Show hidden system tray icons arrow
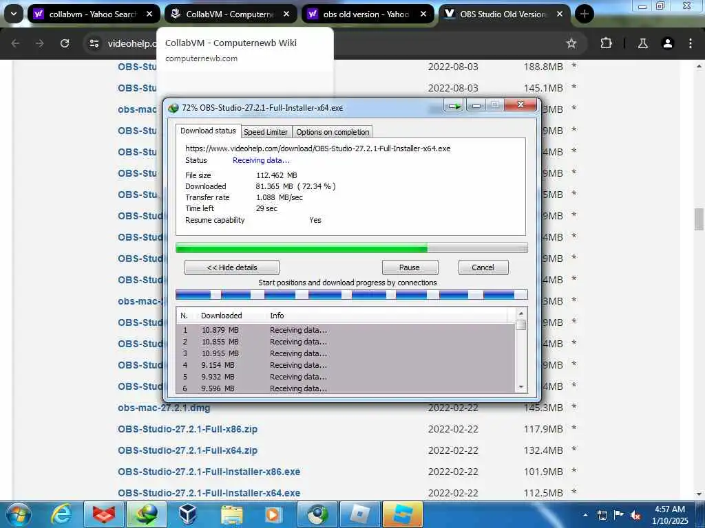Viewport: 705px width, 528px height. click(585, 515)
